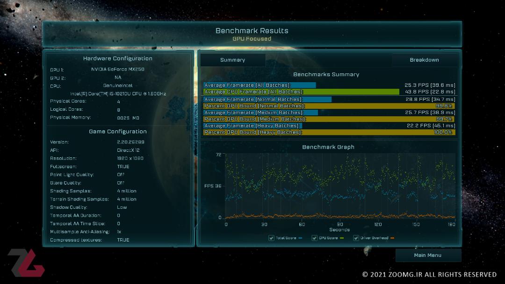
Task: Click the Logical Cores label
Action: coord(67,109)
